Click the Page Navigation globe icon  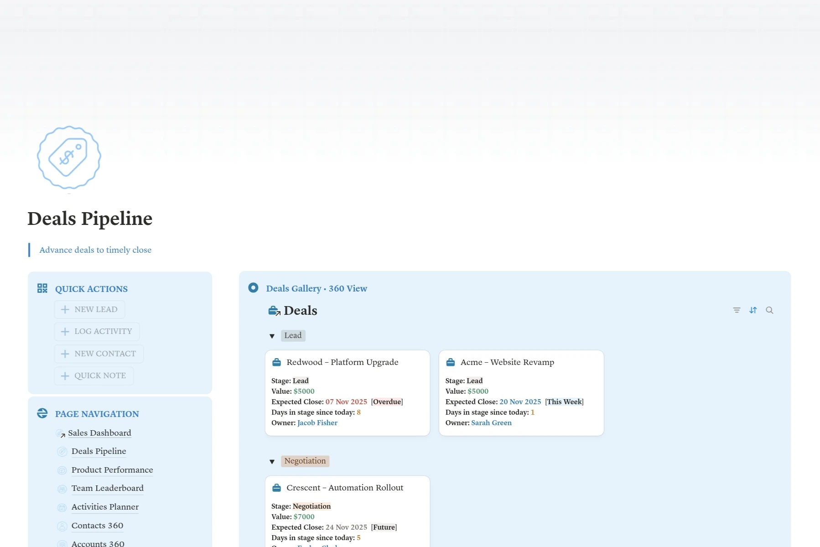[42, 413]
